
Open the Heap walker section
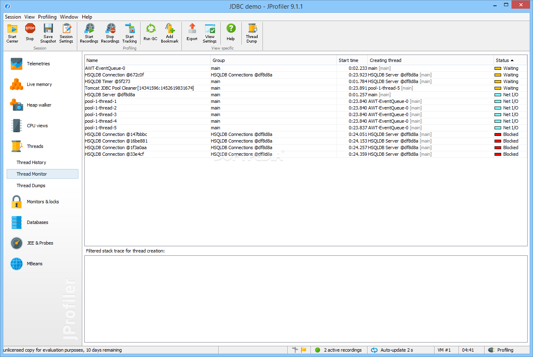pyautogui.click(x=31, y=105)
